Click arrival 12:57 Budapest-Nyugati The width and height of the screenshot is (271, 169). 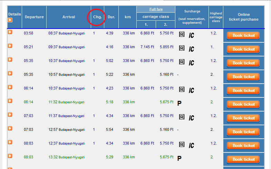(67, 129)
